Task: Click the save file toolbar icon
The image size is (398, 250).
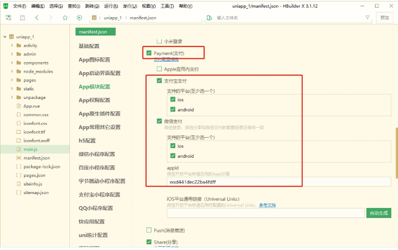Action: click(23, 18)
